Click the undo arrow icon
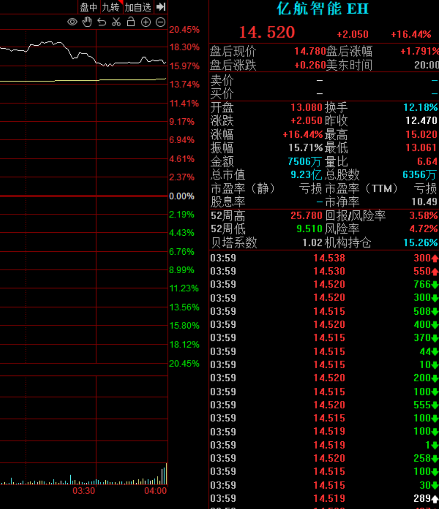 [x=102, y=22]
